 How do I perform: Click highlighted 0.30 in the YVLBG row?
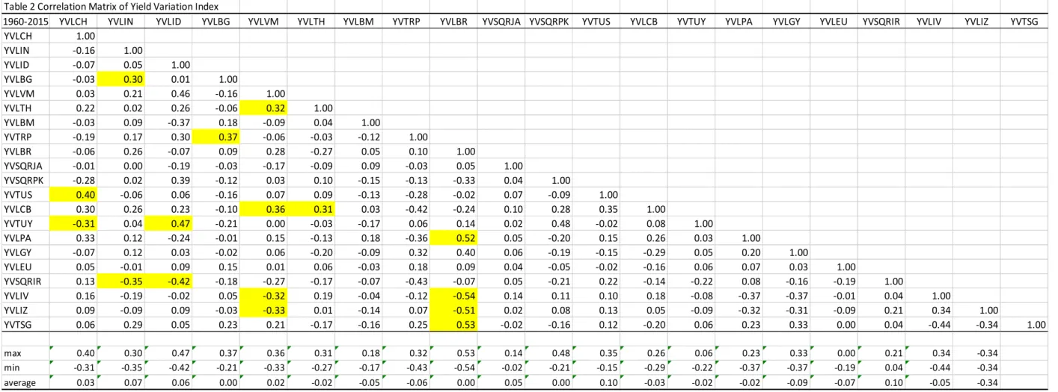click(120, 78)
